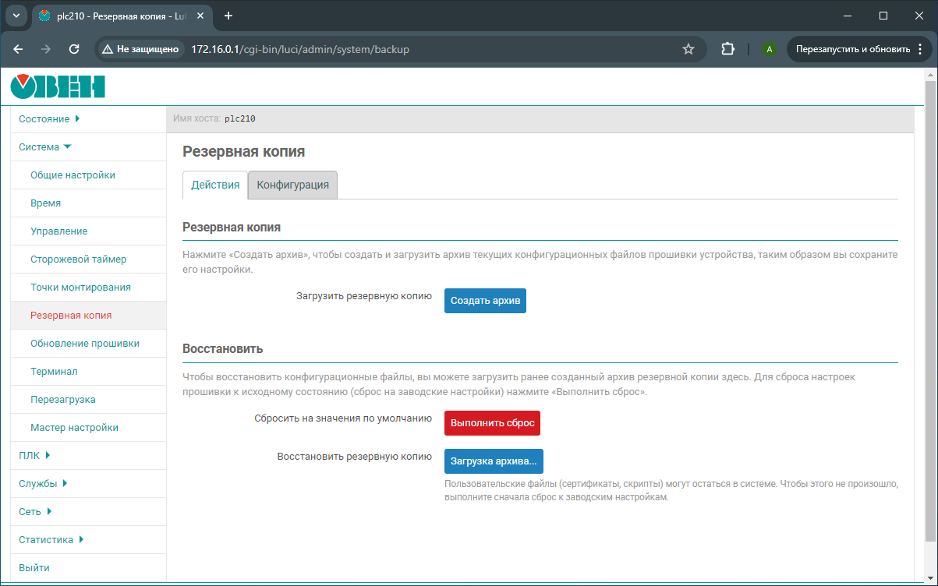Expand the Состояние menu section
The image size is (938, 586).
49,119
